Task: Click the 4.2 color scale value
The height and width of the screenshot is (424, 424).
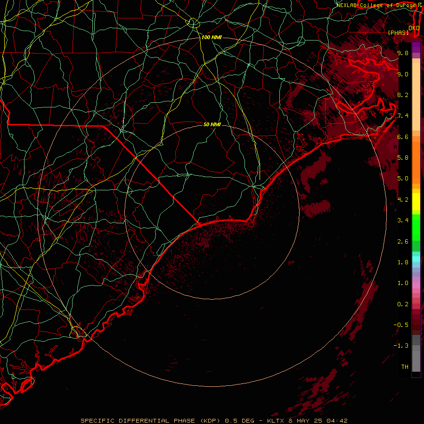Action: (403, 200)
